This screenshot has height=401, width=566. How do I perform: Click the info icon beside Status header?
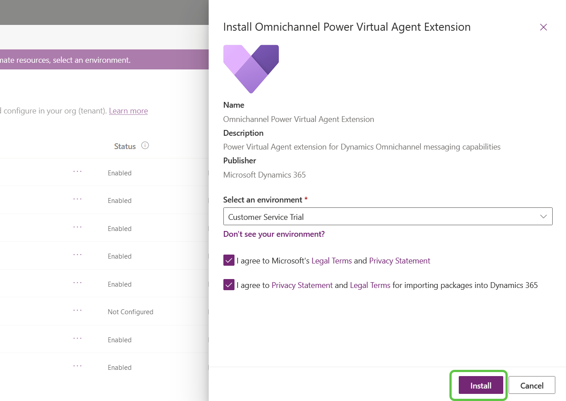145,146
